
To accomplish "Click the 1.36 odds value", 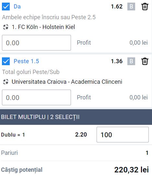I will [117, 61].
